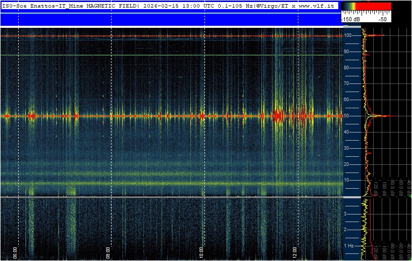Click the www.vlf.it link in the title
This screenshot has height=261, width=412.
pos(318,5)
